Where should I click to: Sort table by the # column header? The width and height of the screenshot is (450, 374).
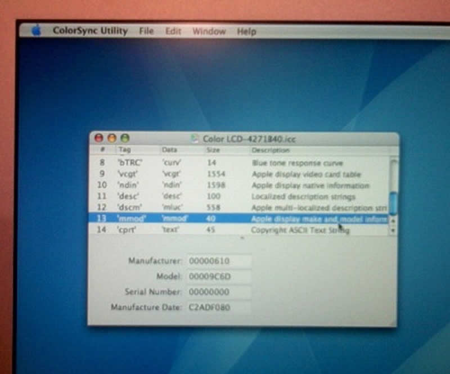pyautogui.click(x=102, y=149)
